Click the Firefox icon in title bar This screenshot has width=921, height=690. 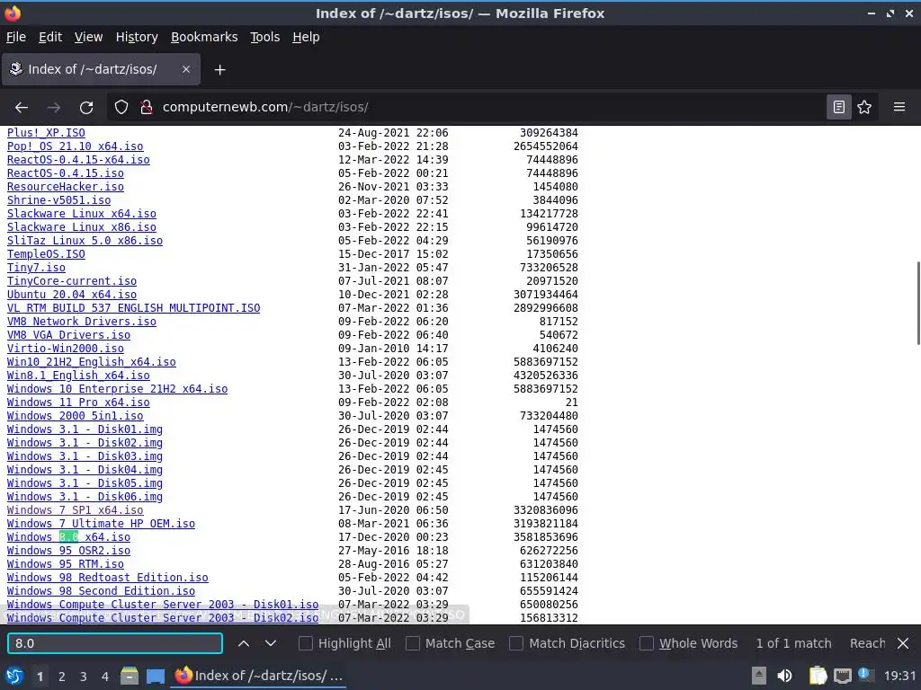click(13, 13)
